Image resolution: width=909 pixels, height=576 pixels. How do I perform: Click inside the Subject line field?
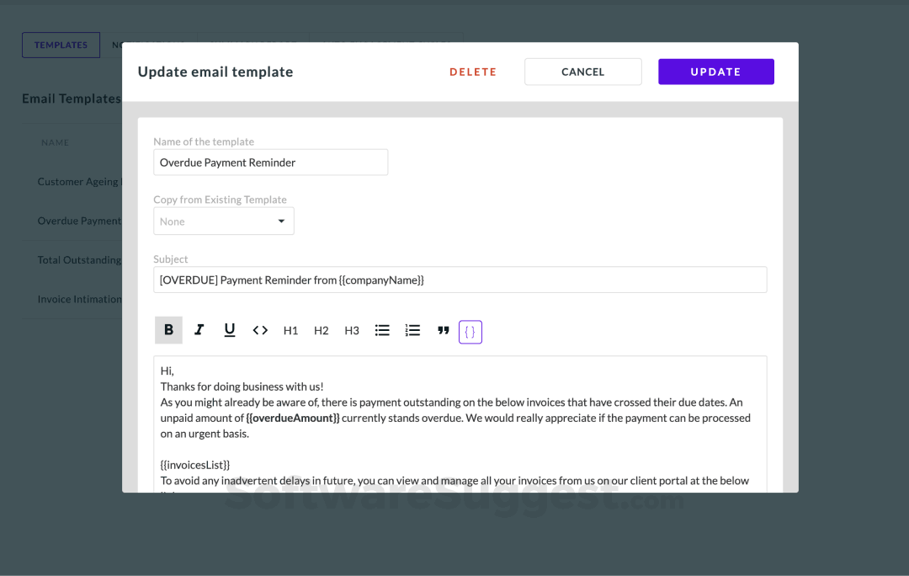click(460, 279)
